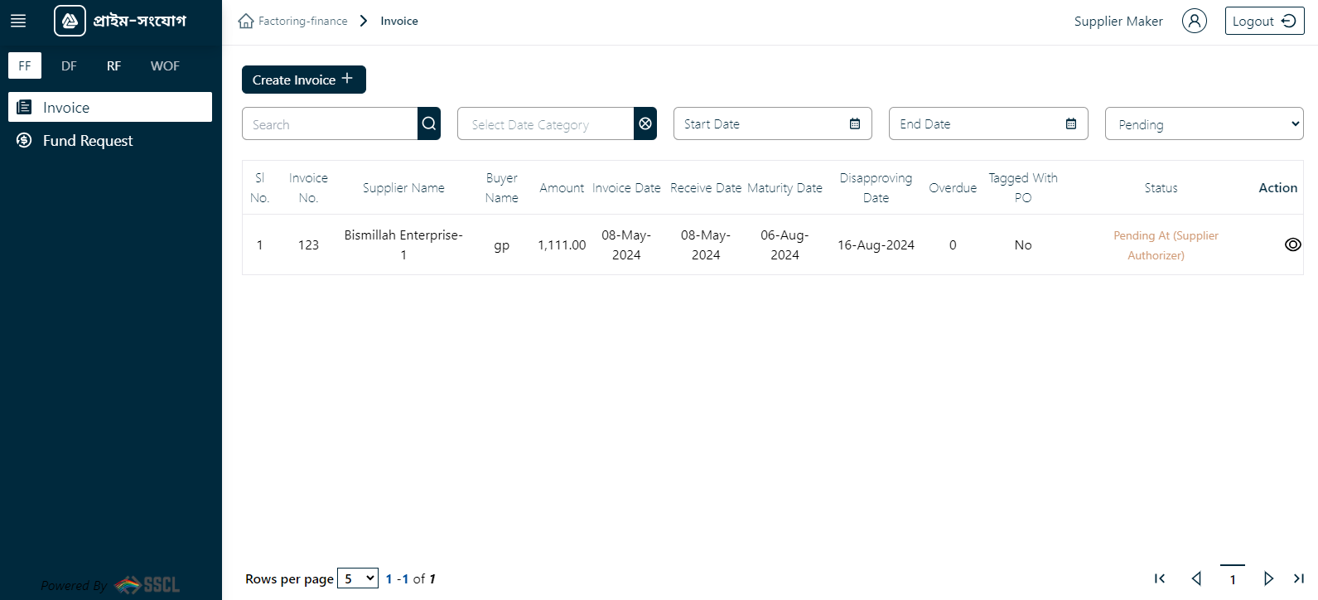Click the home breadcrumb icon

click(x=246, y=21)
